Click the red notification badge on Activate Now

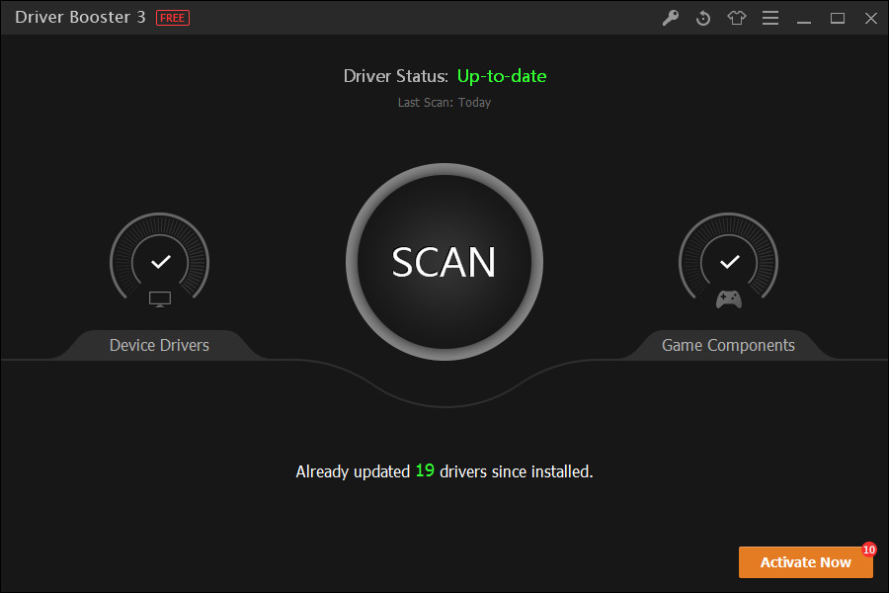tap(867, 549)
